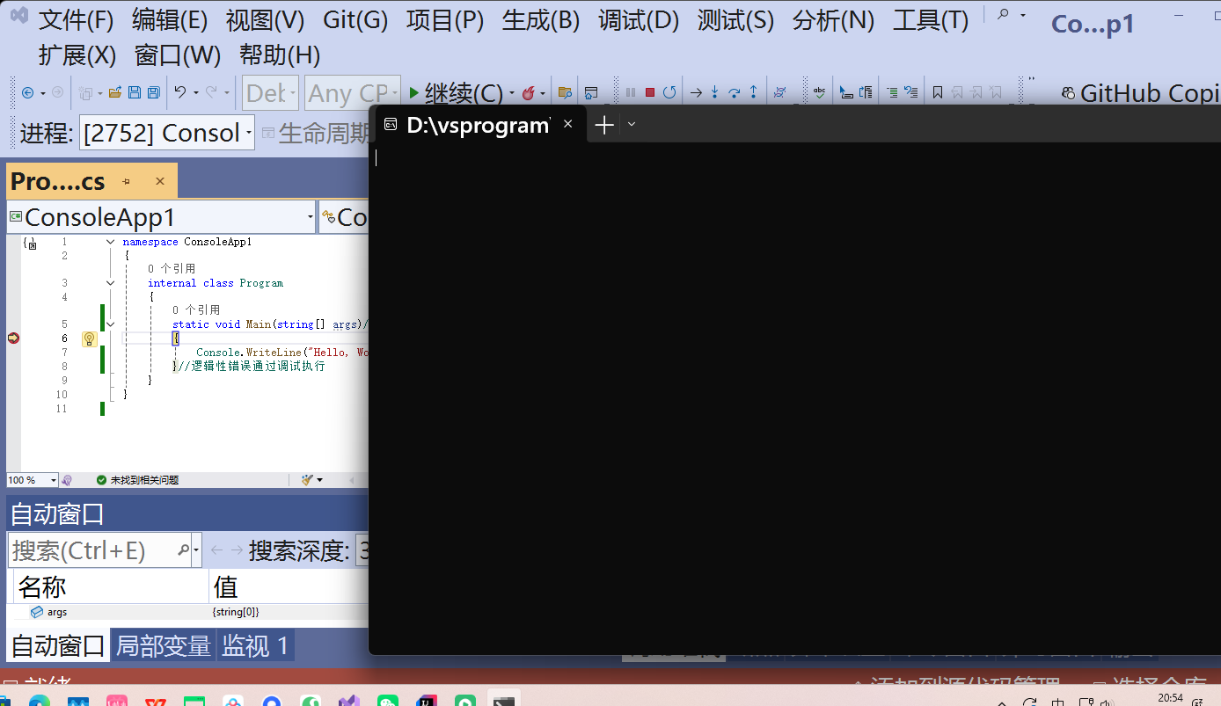Click the quick actions lightbulb in the editor
The width and height of the screenshot is (1221, 706).
[89, 338]
